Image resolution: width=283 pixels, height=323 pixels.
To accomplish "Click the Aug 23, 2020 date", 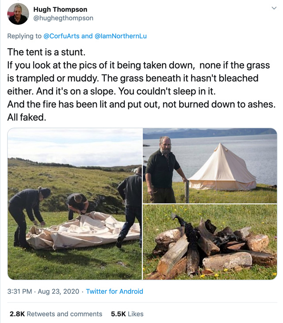I will pyautogui.click(x=58, y=291).
